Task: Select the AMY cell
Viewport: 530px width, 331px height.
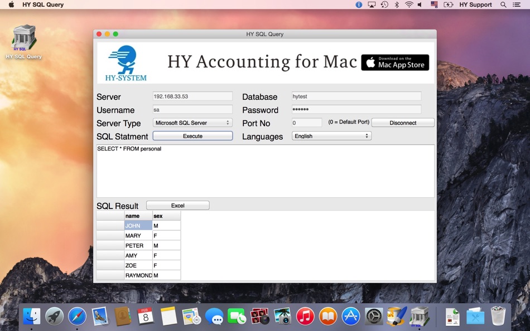Action: point(138,255)
